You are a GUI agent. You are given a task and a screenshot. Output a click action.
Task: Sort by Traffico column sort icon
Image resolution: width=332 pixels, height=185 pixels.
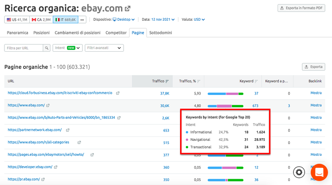(167, 81)
